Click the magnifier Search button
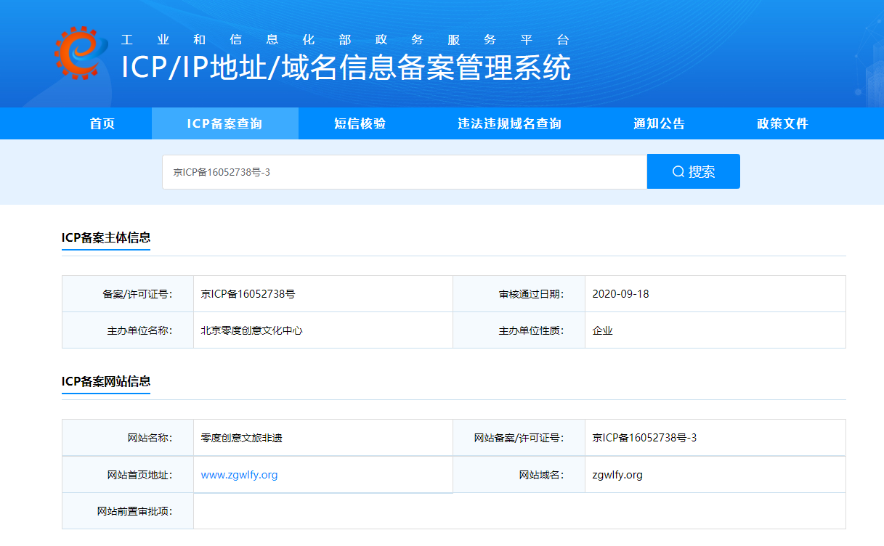Viewport: 884px width, 546px height. 693,171
